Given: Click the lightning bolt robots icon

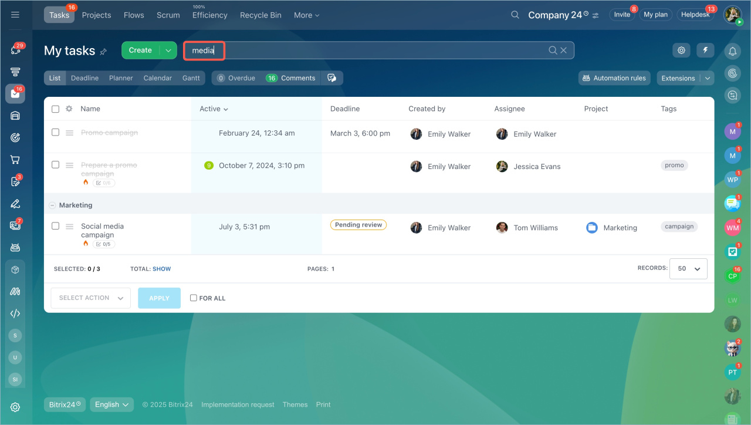Looking at the screenshot, I should [x=705, y=50].
